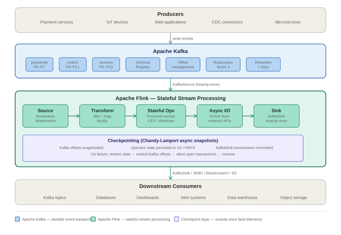
Task: Click Operator state persisted to S3 / HDFS
Action: coord(163,147)
